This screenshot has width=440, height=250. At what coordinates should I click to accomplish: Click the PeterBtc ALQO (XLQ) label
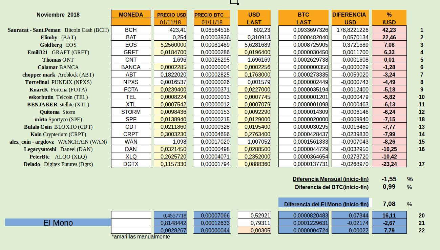click(58, 157)
